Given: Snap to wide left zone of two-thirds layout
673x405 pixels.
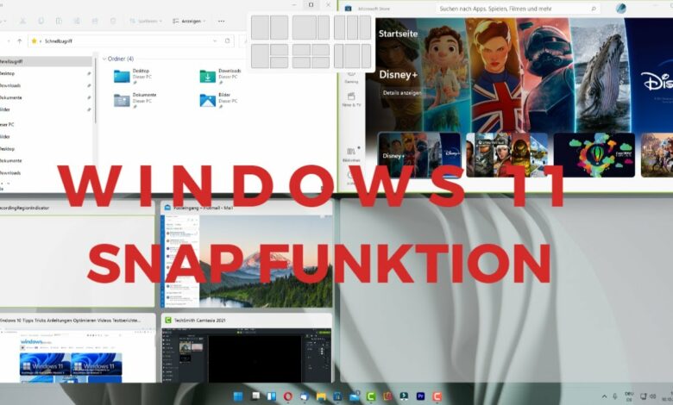Looking at the screenshot, I should coord(305,28).
